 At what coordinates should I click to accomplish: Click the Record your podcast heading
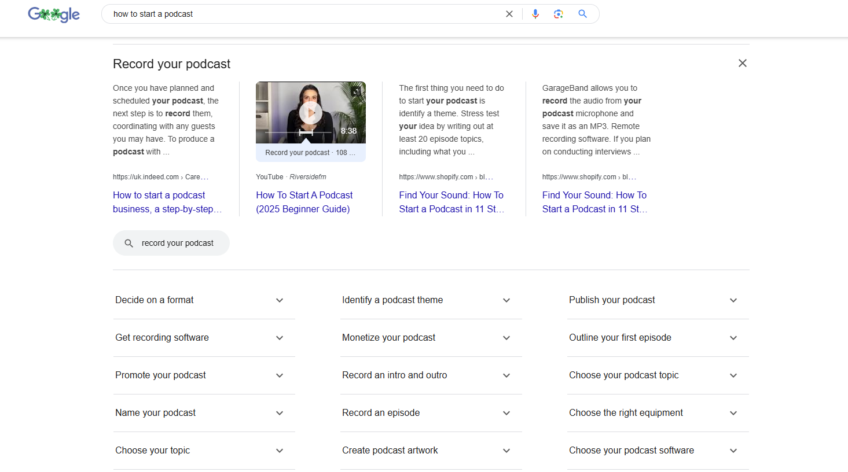click(x=171, y=64)
